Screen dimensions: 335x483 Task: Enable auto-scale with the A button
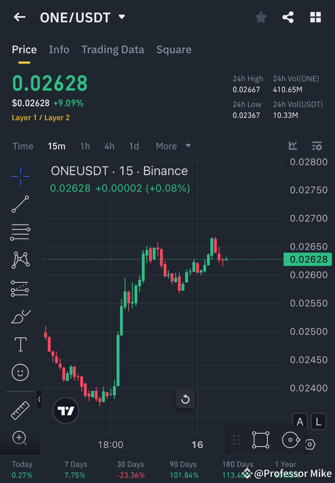pyautogui.click(x=300, y=421)
